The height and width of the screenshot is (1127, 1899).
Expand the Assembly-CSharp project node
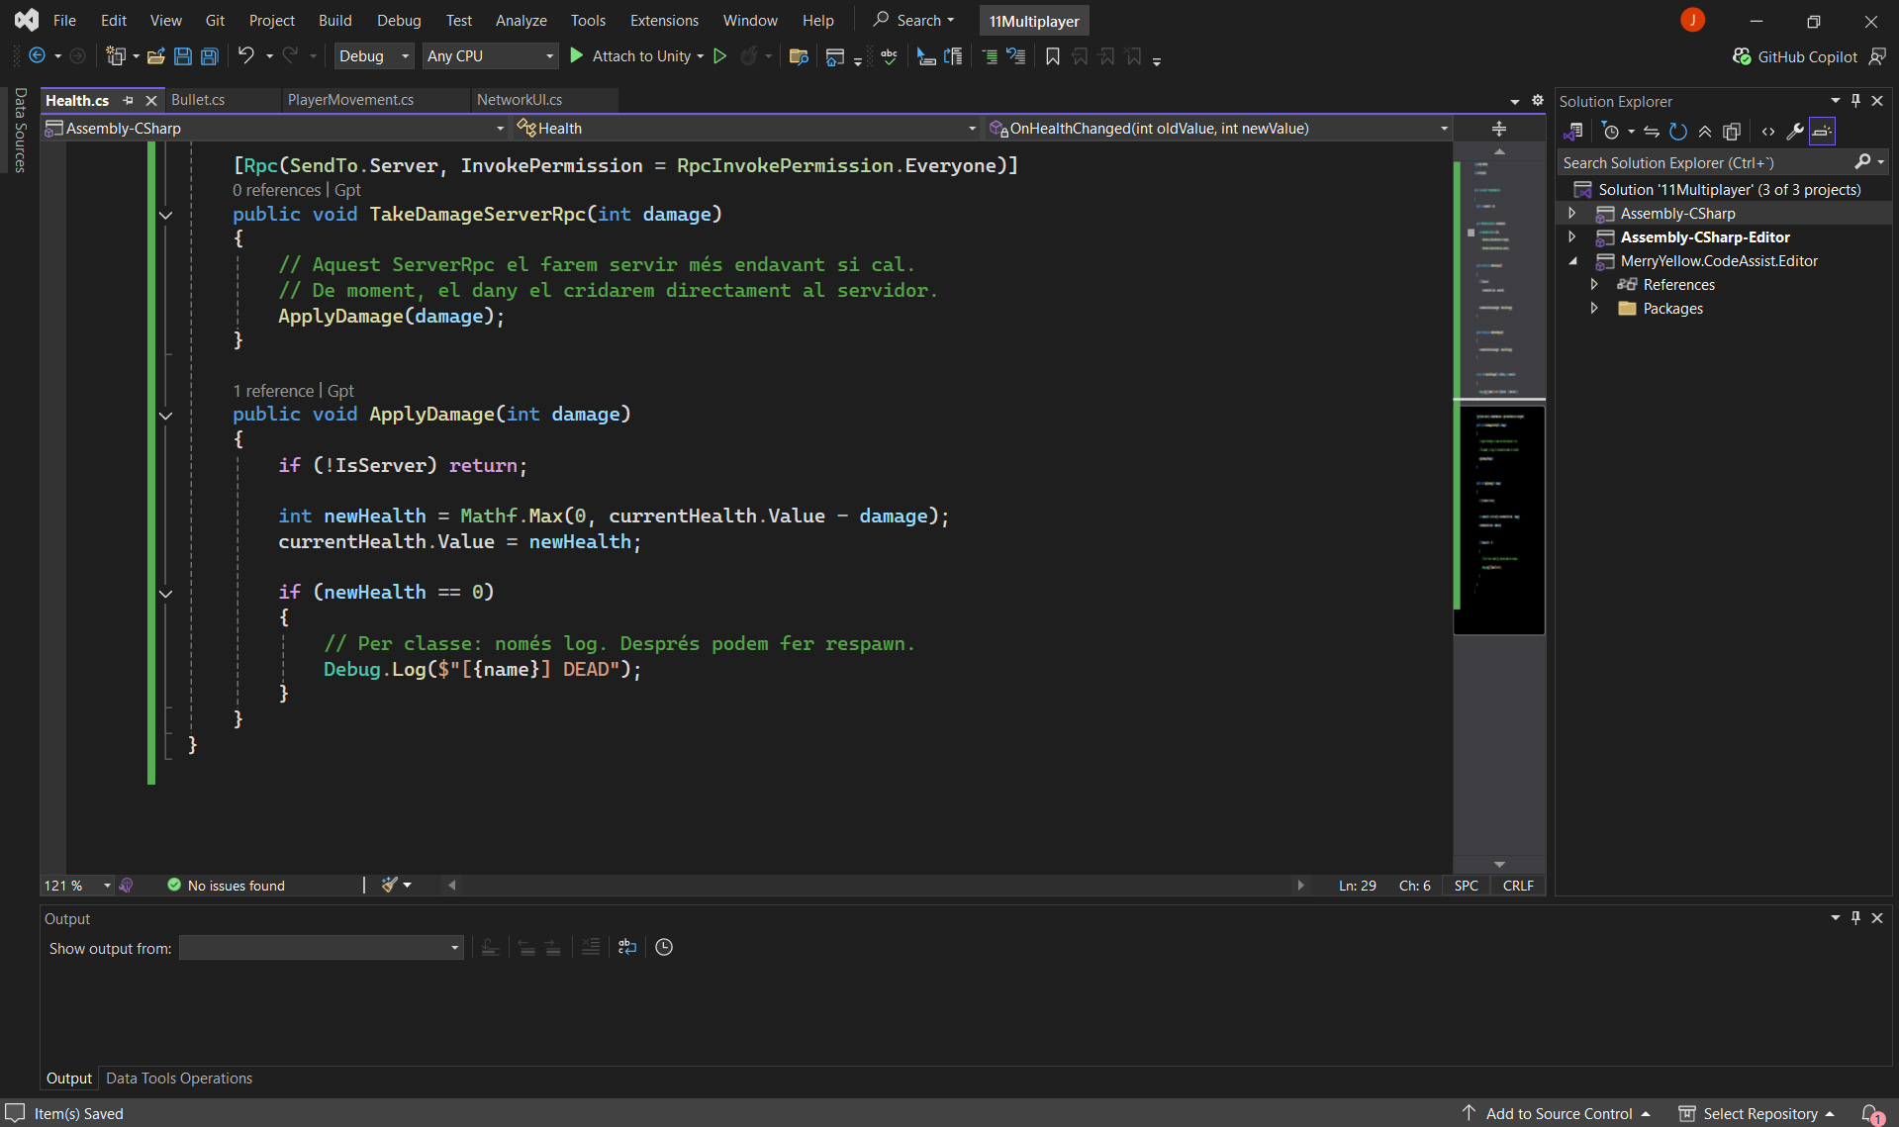(1571, 214)
